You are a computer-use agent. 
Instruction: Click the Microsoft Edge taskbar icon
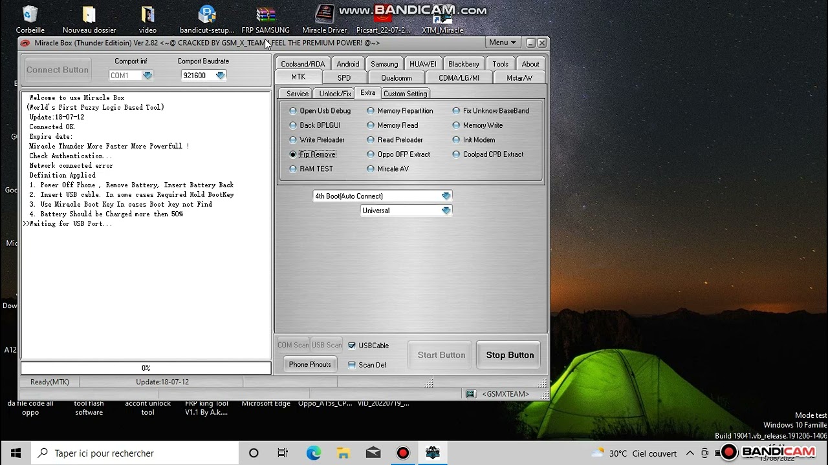[314, 453]
